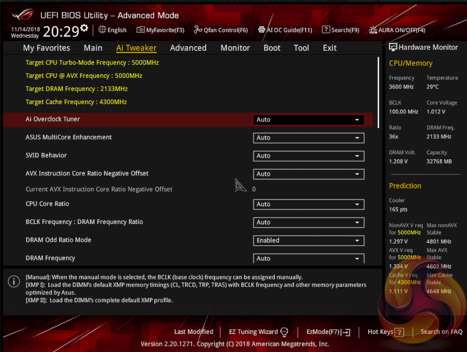The height and width of the screenshot is (352, 467).
Task: Click EzMode exit arrow icon
Action: [x=346, y=332]
